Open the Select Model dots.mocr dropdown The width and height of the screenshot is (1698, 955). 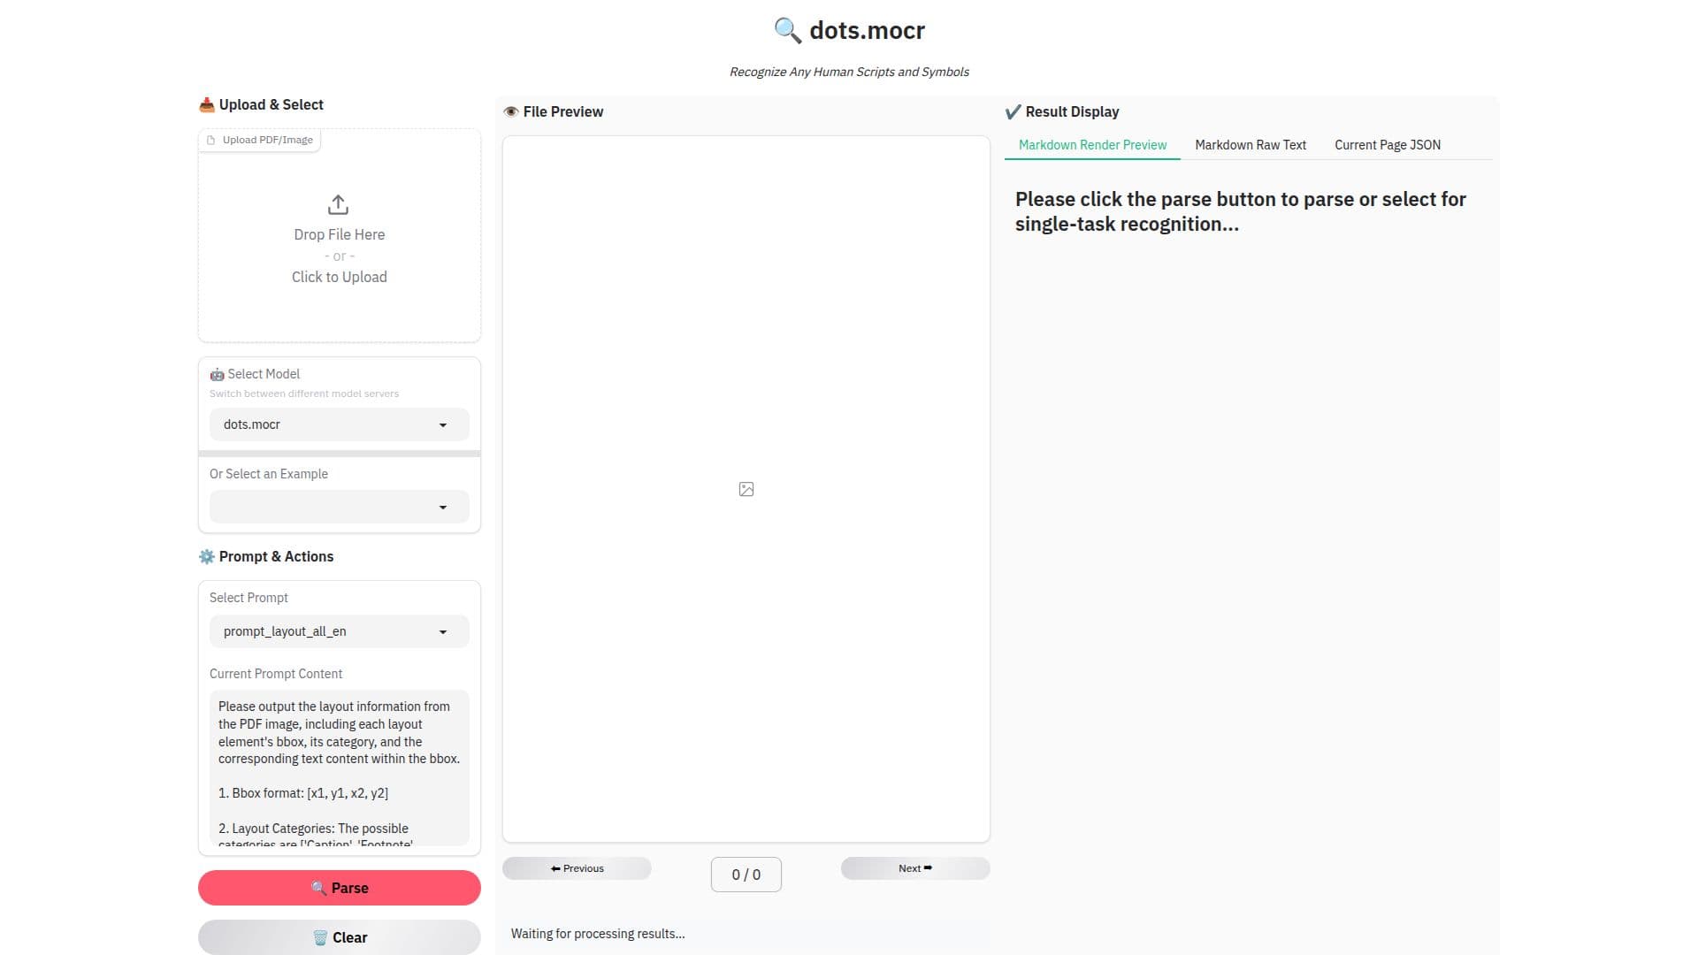(x=340, y=424)
